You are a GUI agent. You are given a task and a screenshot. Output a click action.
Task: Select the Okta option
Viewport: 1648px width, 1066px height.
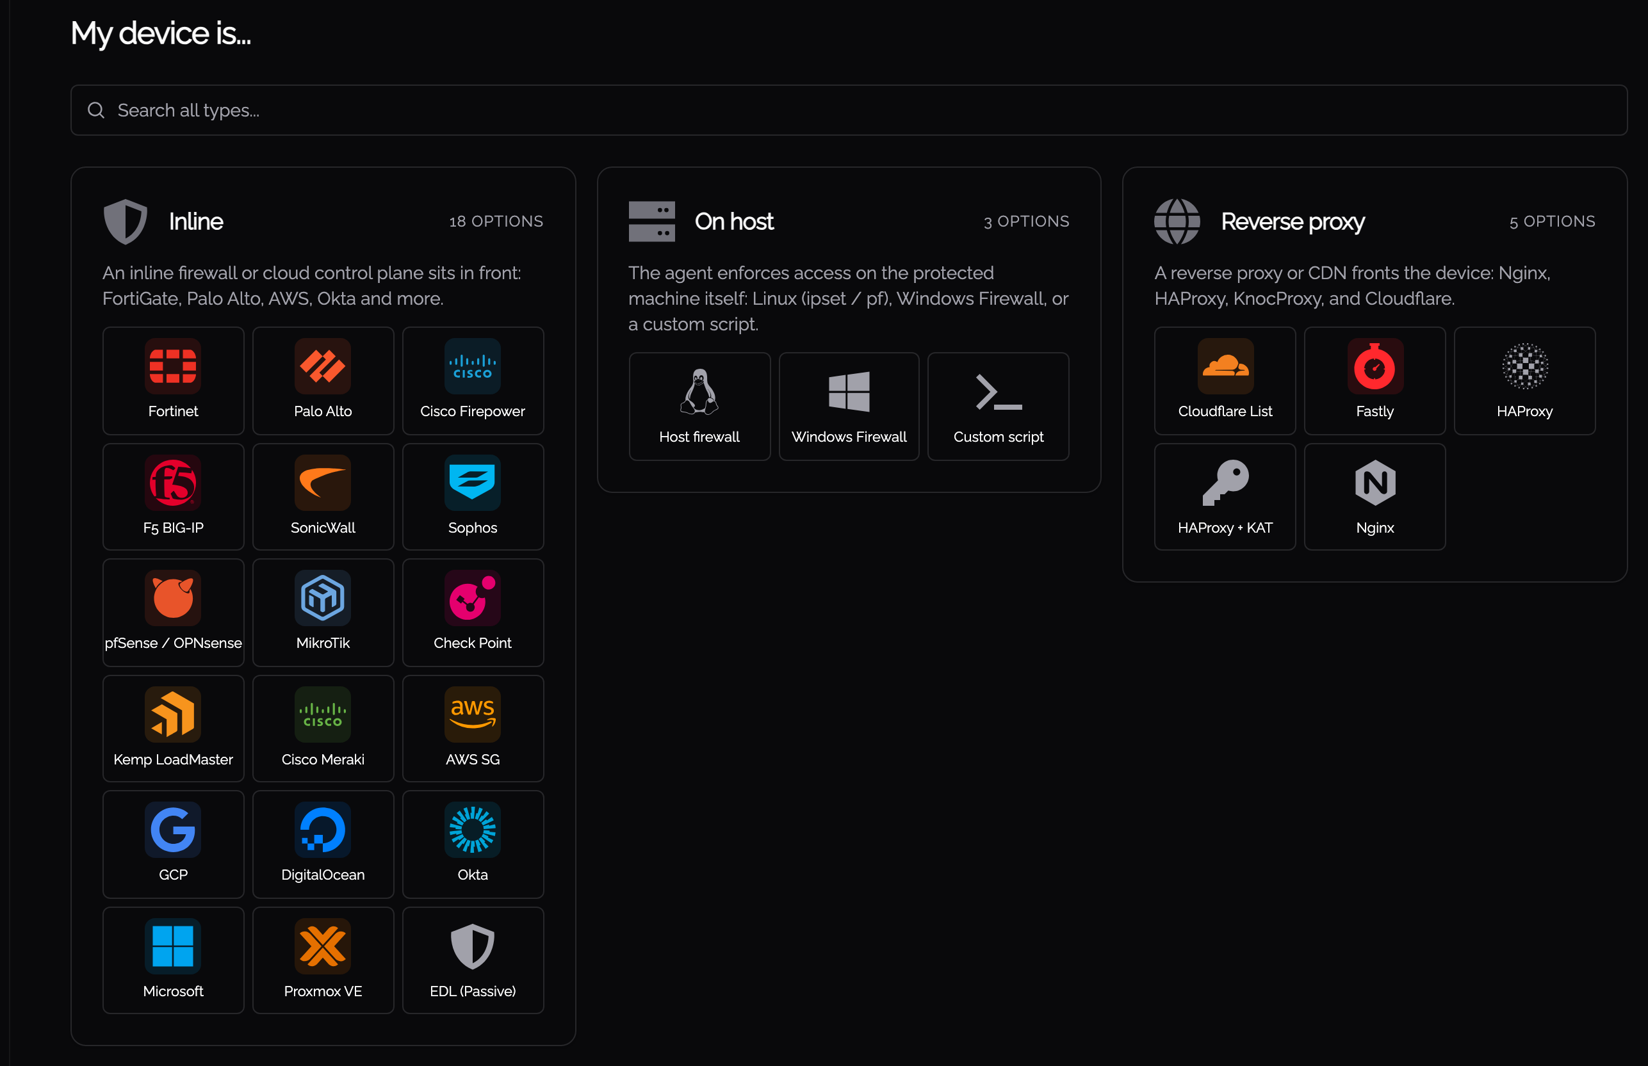[473, 844]
